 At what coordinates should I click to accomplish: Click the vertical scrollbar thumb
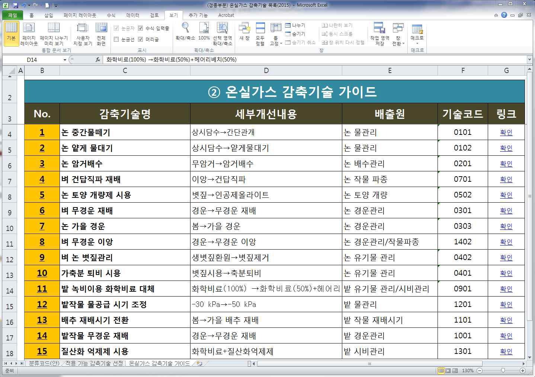(x=530, y=196)
